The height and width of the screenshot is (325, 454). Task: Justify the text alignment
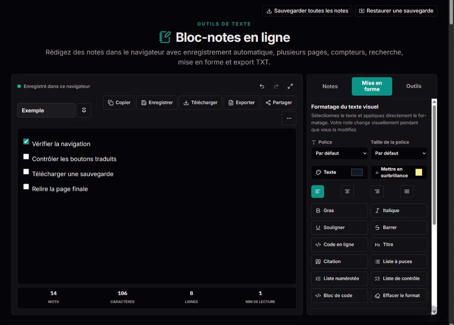(407, 192)
